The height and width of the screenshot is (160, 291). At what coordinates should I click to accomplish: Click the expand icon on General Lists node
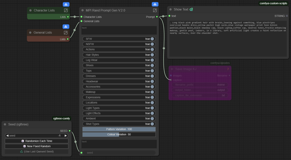click(x=66, y=33)
